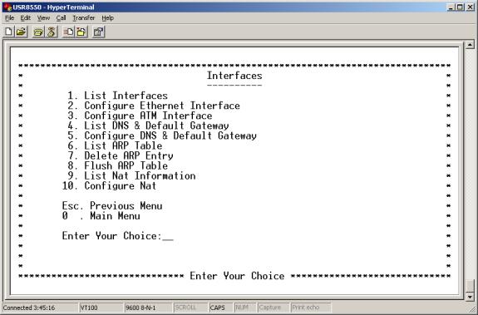
Task: Open the File menu
Action: tap(9, 18)
